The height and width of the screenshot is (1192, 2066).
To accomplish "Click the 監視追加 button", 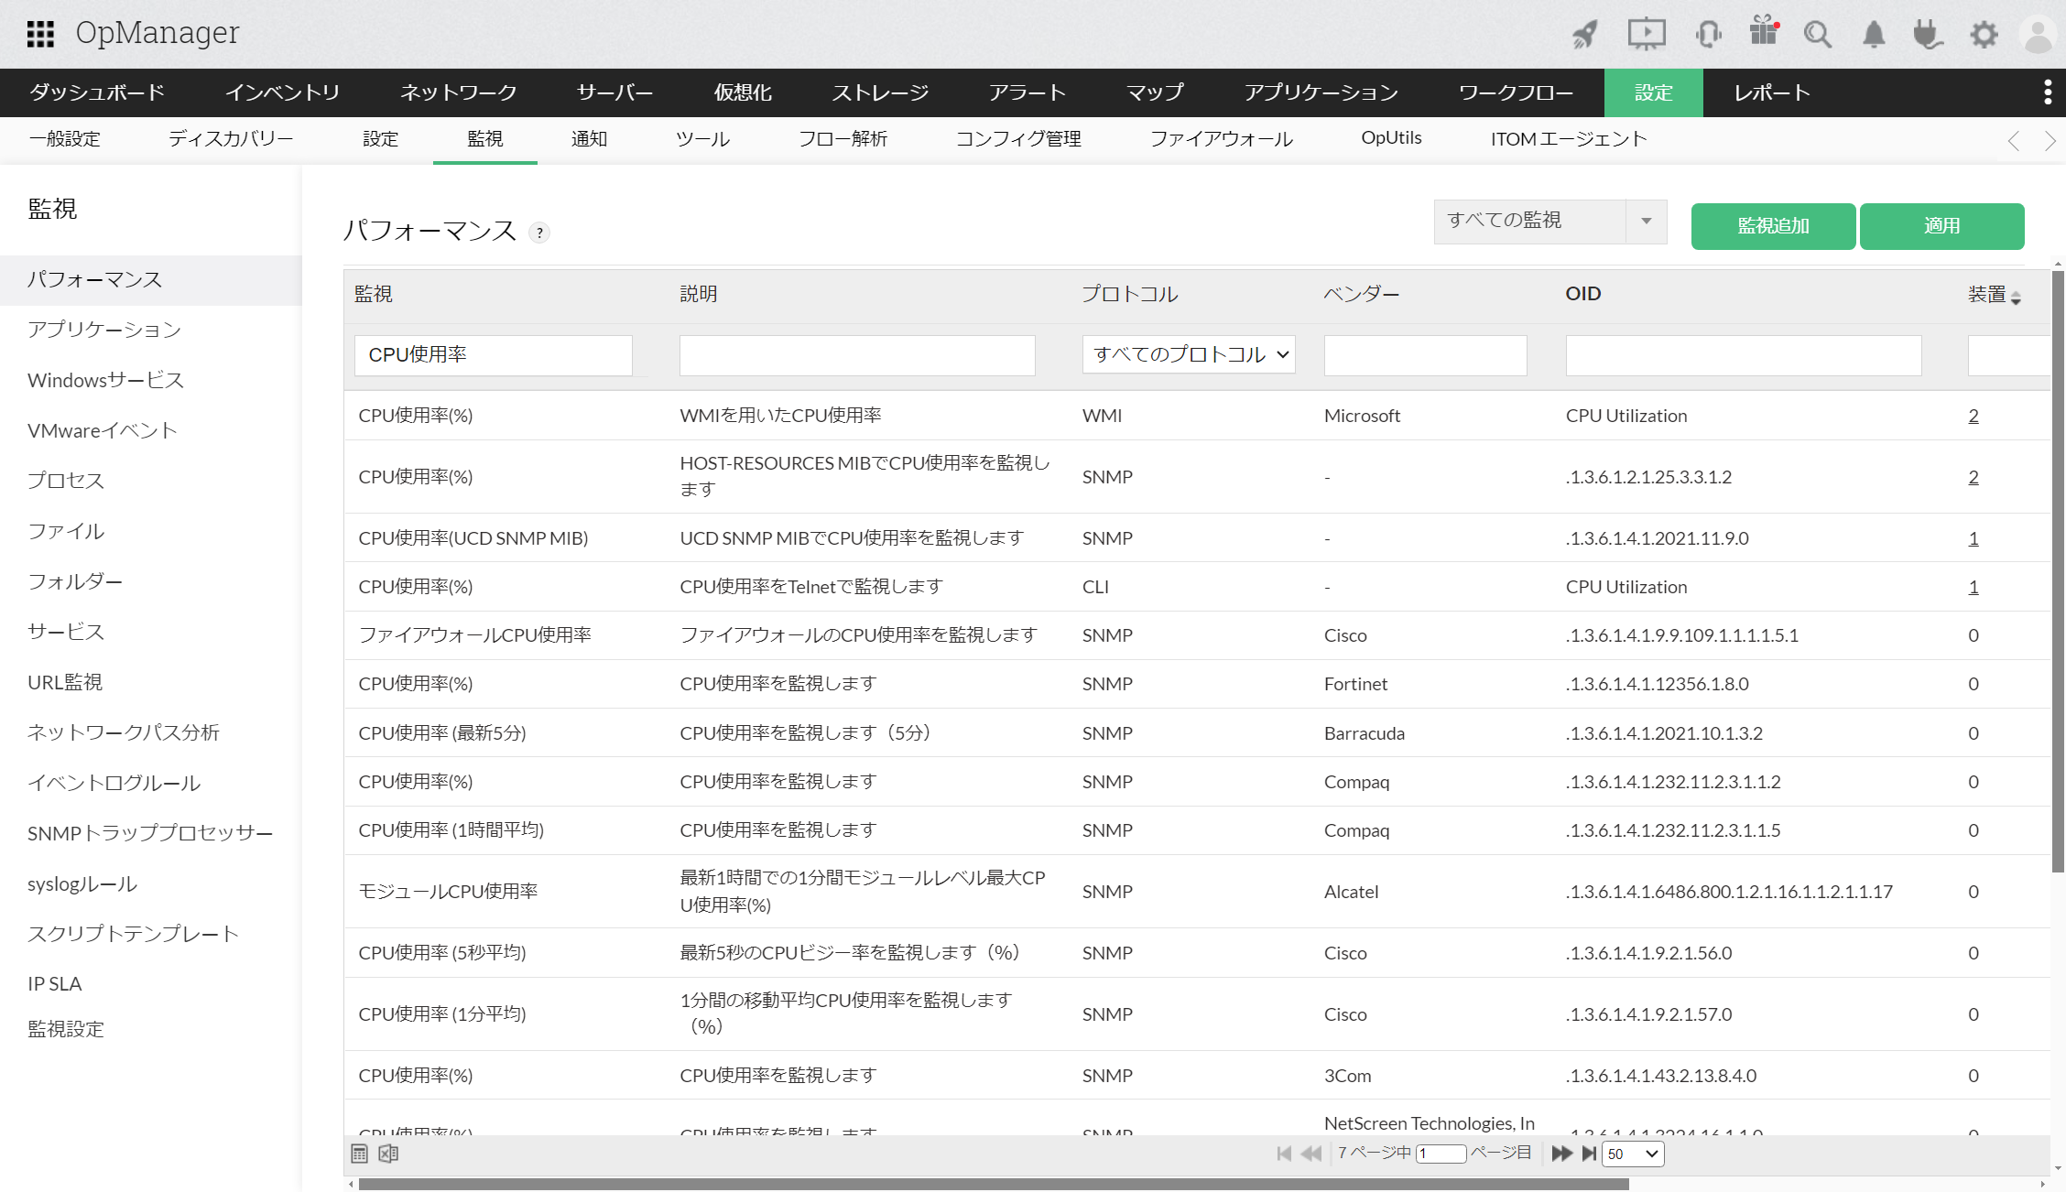I will point(1773,226).
